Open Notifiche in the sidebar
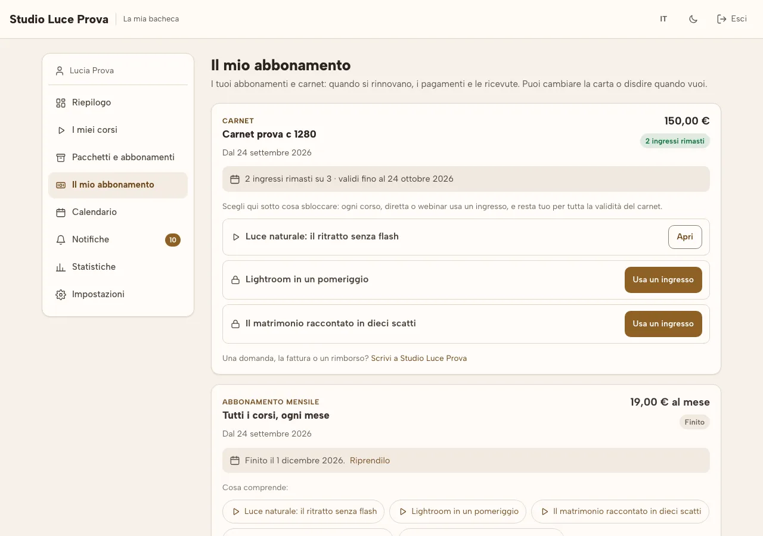This screenshot has height=536, width=763. coord(118,239)
